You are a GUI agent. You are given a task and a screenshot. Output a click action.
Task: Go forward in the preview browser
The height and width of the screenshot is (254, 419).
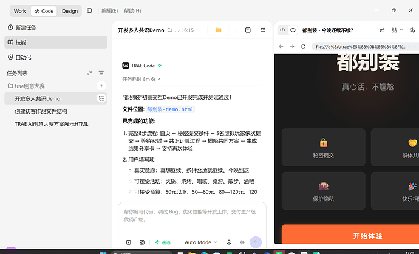click(x=292, y=47)
